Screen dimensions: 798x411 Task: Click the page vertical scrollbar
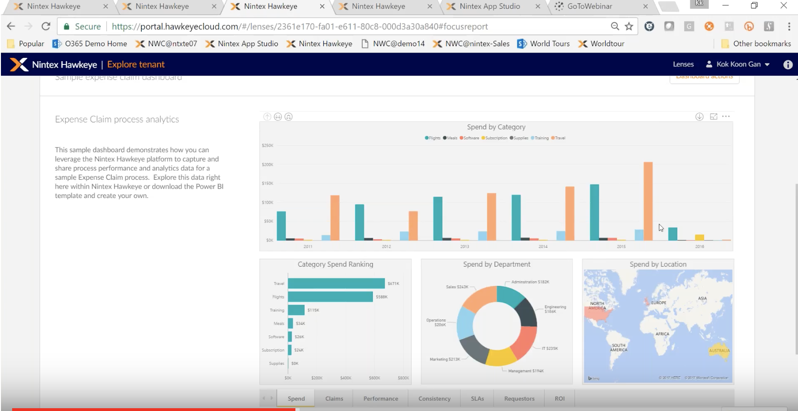click(796, 269)
